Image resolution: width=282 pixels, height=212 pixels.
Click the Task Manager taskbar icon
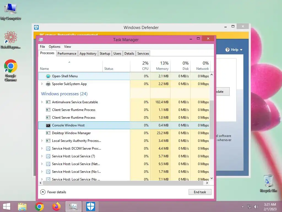tap(73, 206)
